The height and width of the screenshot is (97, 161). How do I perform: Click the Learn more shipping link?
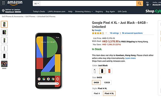[130, 58]
